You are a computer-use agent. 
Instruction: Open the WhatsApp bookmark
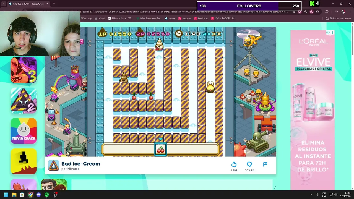click(86, 19)
